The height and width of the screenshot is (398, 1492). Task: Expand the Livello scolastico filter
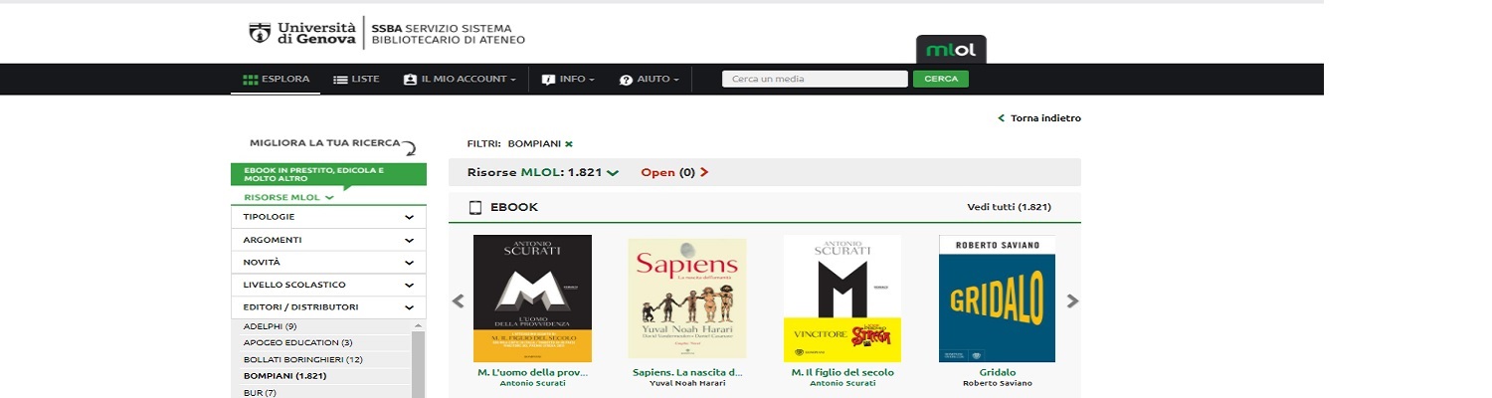coord(328,285)
